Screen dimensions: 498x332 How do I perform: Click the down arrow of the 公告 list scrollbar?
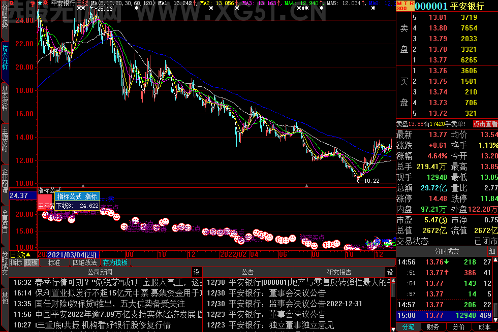pyautogui.click(x=393, y=329)
